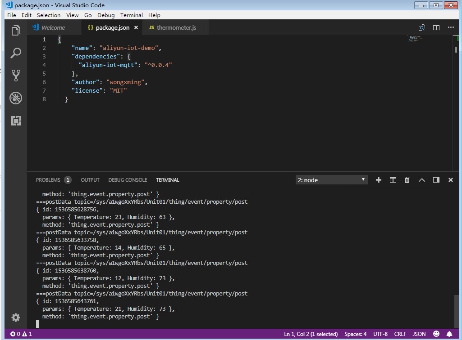Open the Extensions view
This screenshot has height=340, width=462.
point(16,121)
